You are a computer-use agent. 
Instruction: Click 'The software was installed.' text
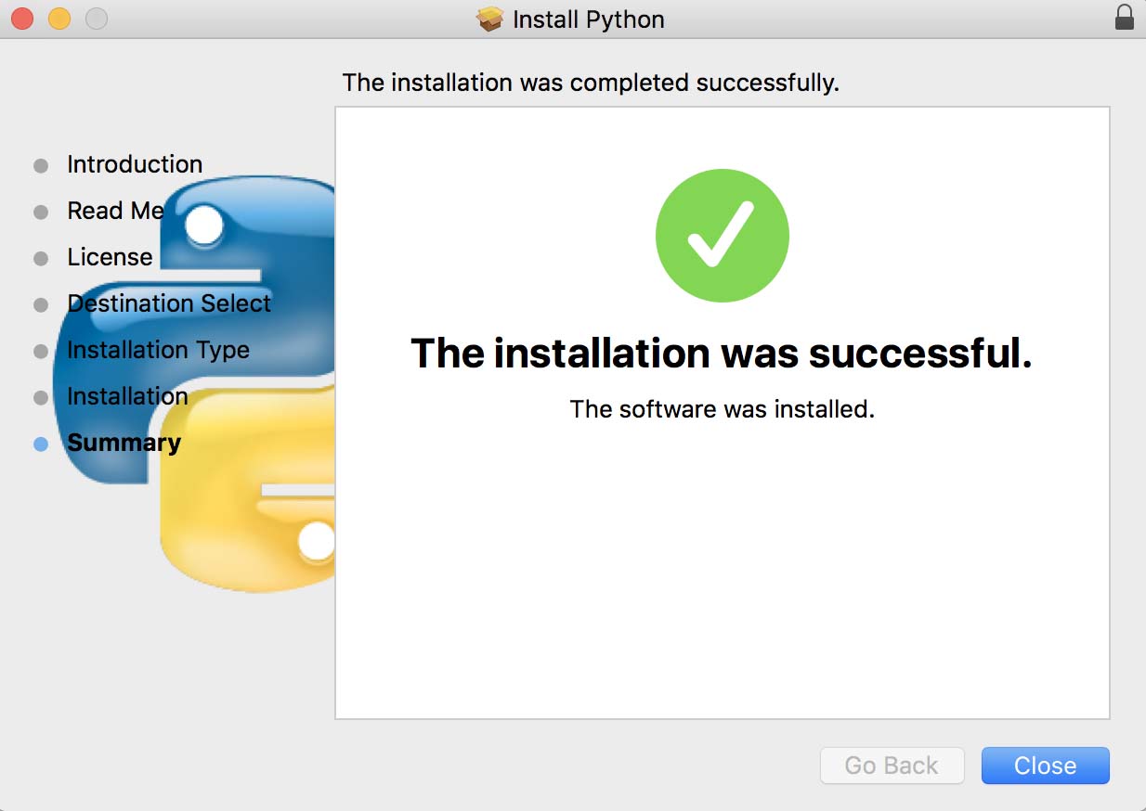[723, 408]
